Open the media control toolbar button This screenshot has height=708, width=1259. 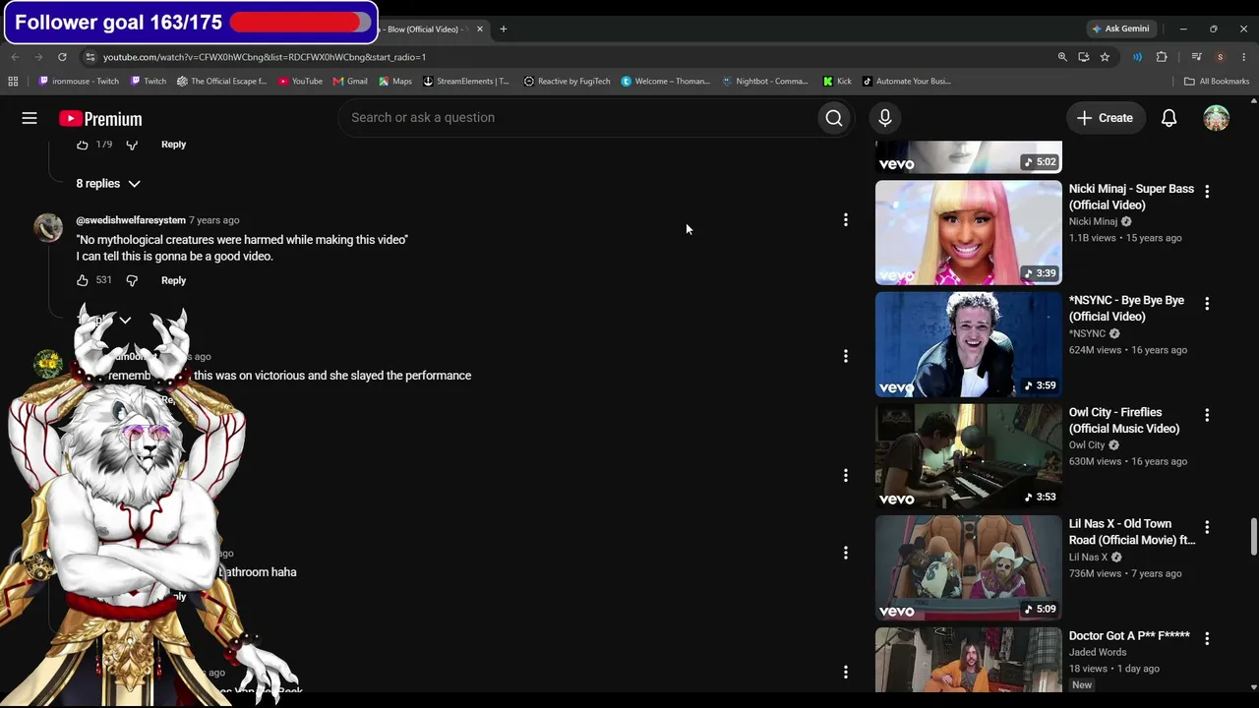tap(1196, 57)
